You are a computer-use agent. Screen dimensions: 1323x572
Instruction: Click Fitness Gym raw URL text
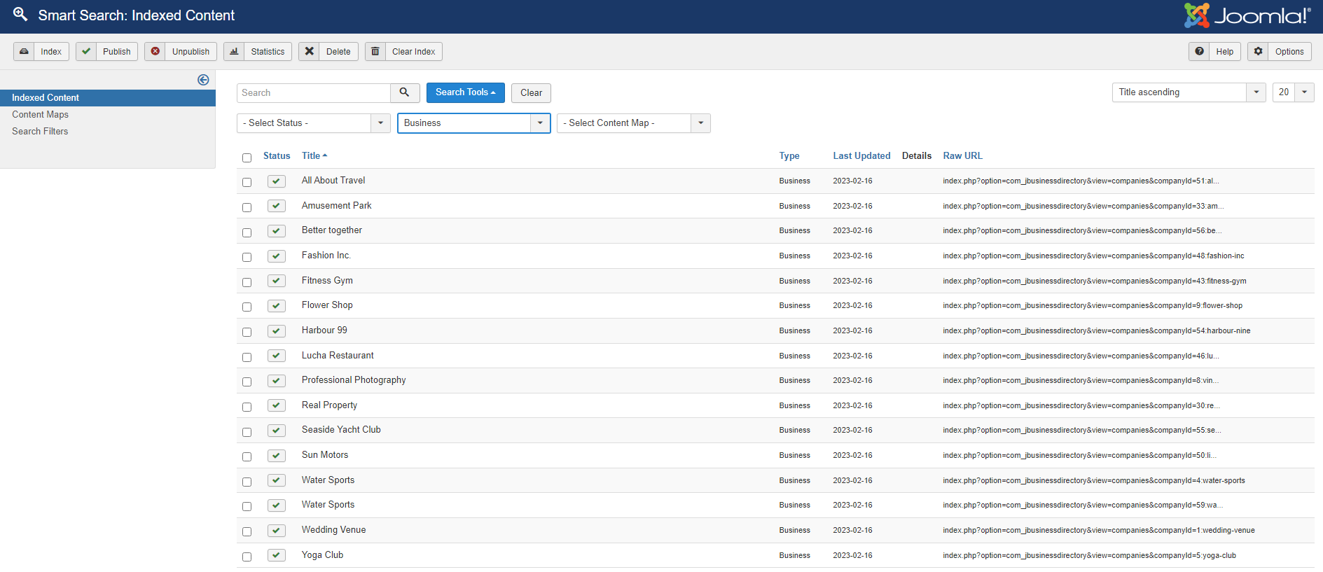[1095, 281]
